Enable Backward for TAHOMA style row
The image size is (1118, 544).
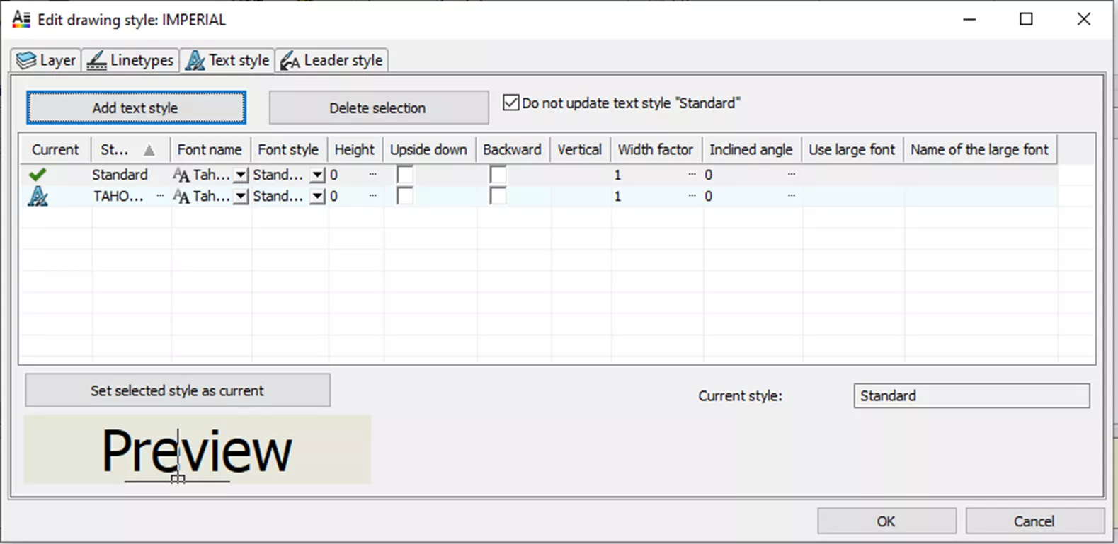click(498, 196)
